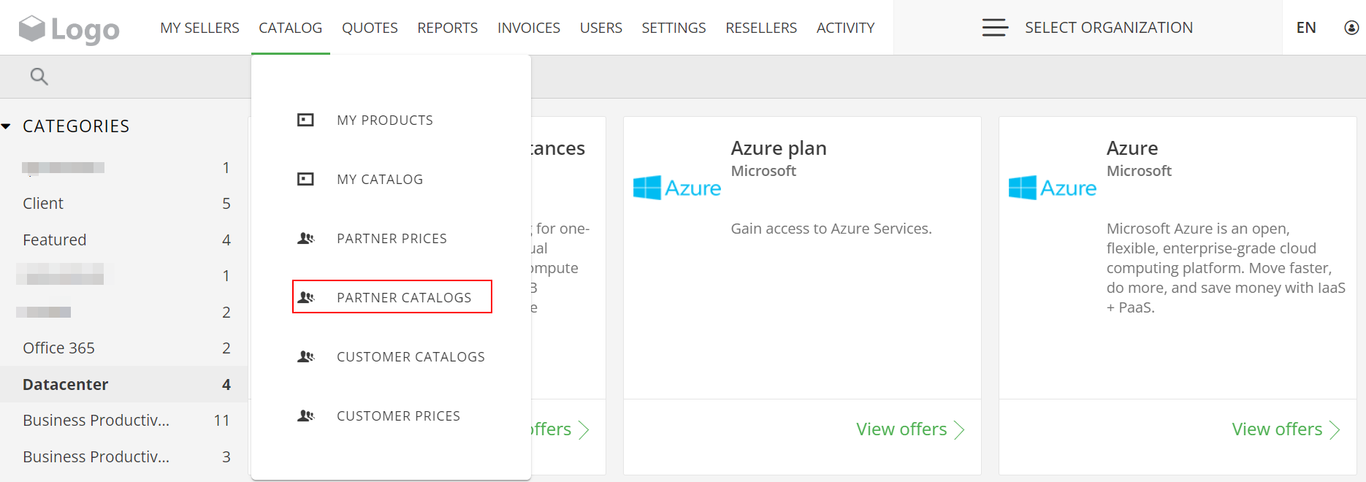
Task: Click the Azure plan title
Action: (779, 148)
